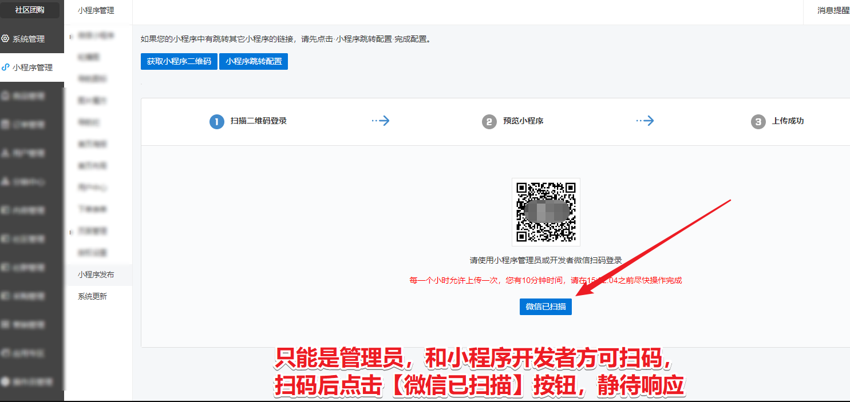
Task: Click the text 请使用小程序管理员或开发者微信扫码登录
Action: pos(546,260)
